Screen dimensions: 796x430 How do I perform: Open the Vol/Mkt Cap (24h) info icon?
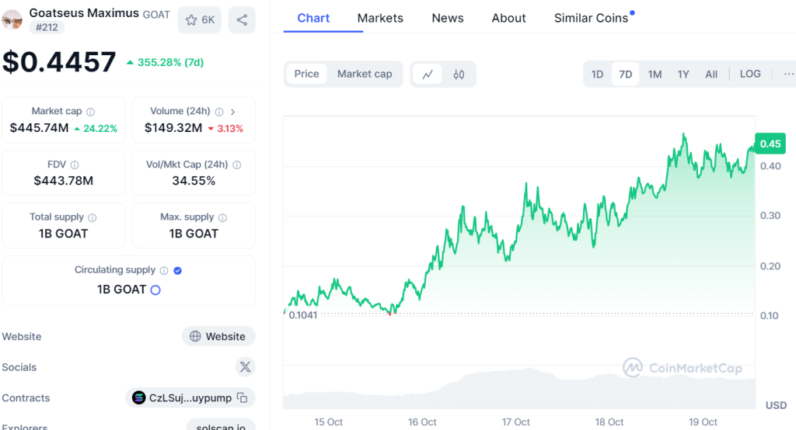coord(236,165)
